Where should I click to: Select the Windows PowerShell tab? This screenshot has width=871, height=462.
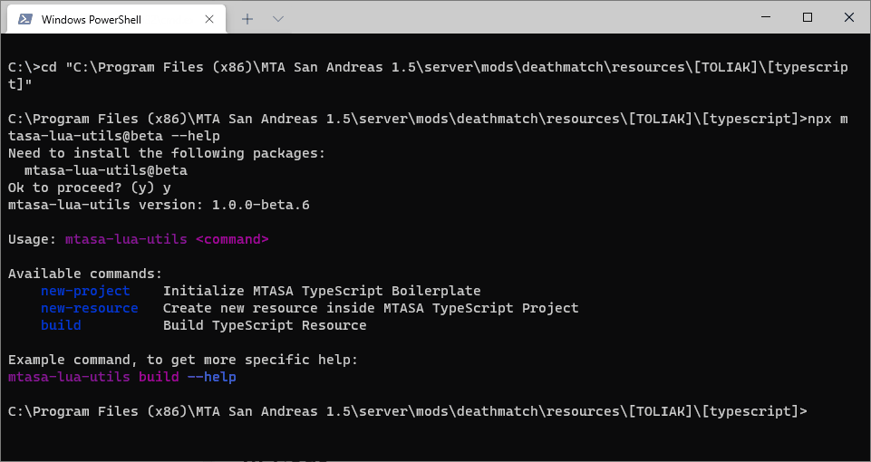pyautogui.click(x=115, y=19)
